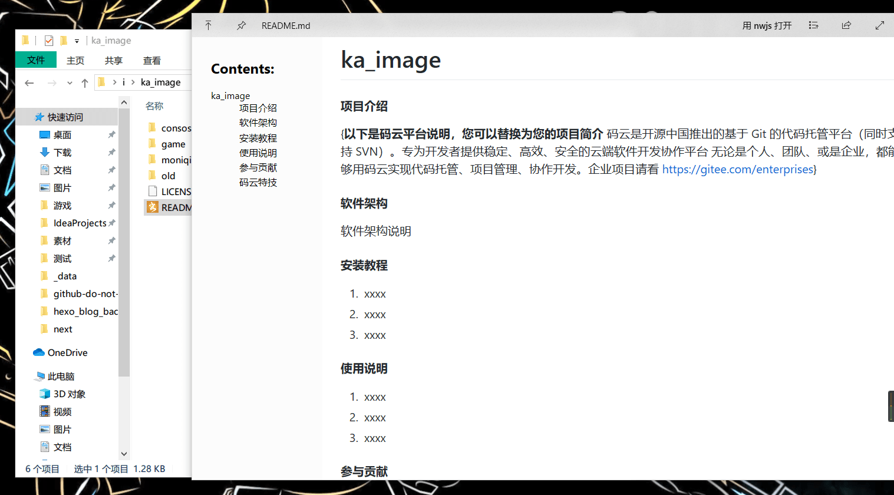Click 用 nwjs 打开 button
Image resolution: width=894 pixels, height=495 pixels.
[767, 25]
